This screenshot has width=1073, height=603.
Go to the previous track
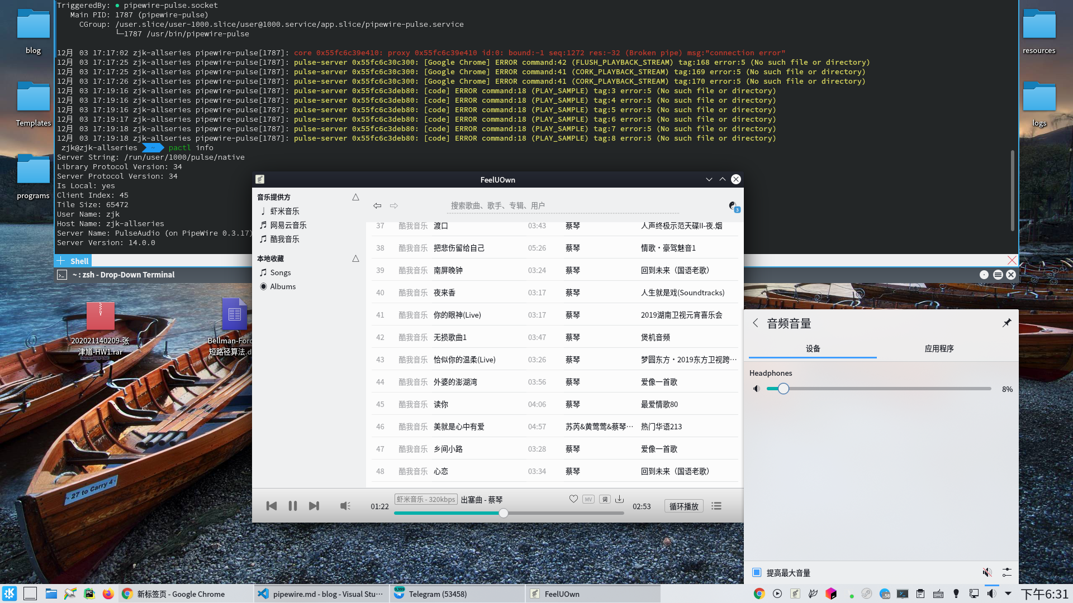click(x=272, y=506)
